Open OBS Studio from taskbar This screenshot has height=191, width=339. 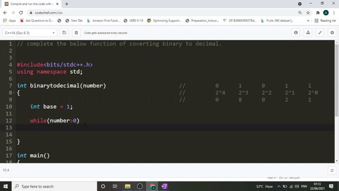click(140, 186)
